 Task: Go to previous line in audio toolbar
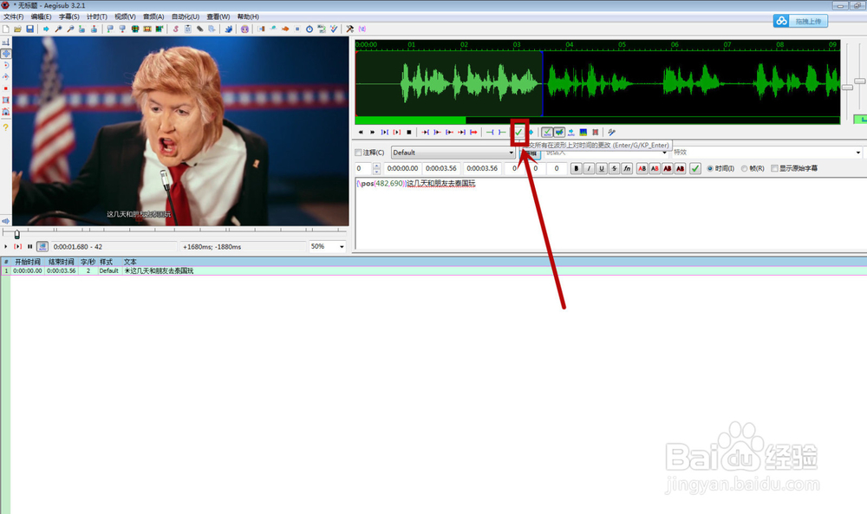361,132
